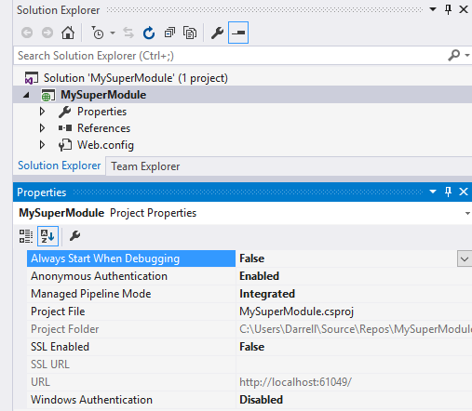Open Always Start When Debugging value dropdown
Image resolution: width=472 pixels, height=411 pixels.
click(465, 259)
